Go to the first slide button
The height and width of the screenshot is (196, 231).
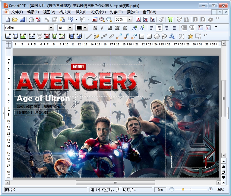click(224, 161)
